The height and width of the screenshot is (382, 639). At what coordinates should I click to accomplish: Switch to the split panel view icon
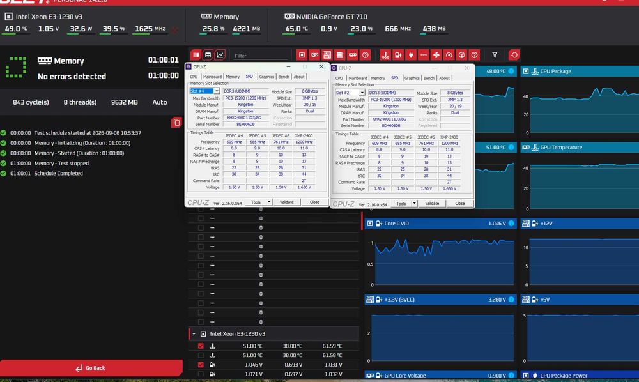pos(196,55)
